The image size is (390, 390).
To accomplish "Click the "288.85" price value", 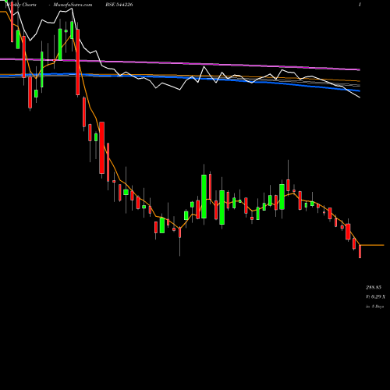I will click(374, 287).
